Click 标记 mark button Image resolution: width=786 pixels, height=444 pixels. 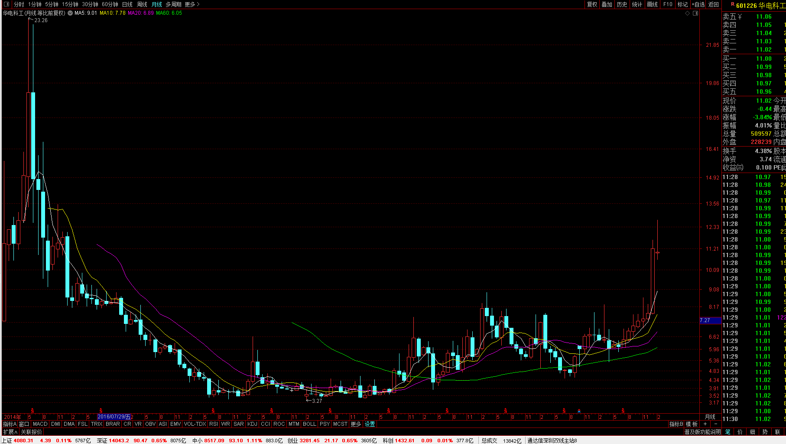click(682, 4)
